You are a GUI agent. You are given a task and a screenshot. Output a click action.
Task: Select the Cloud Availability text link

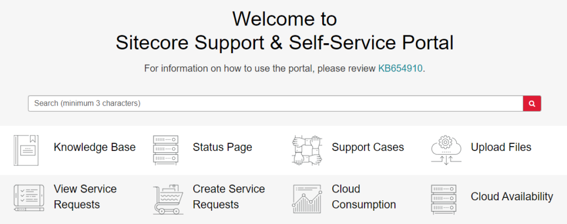pos(512,196)
